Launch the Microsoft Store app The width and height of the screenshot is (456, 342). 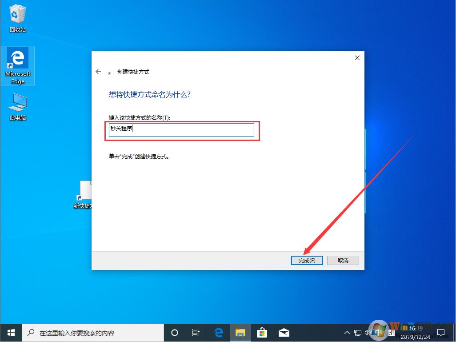(x=262, y=332)
